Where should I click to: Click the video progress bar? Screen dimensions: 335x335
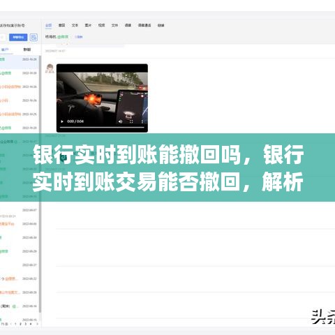[x=102, y=127]
